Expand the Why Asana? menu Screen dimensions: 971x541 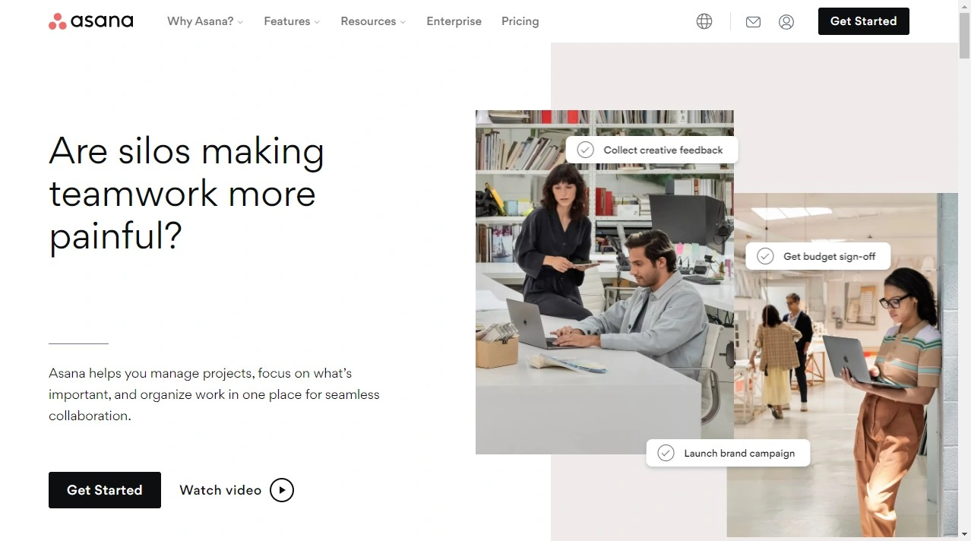coord(204,21)
